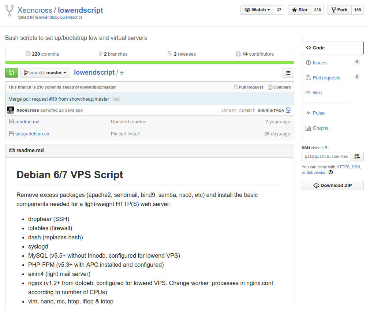
Task: Click the Compare link in branch bar
Action: [x=279, y=87]
